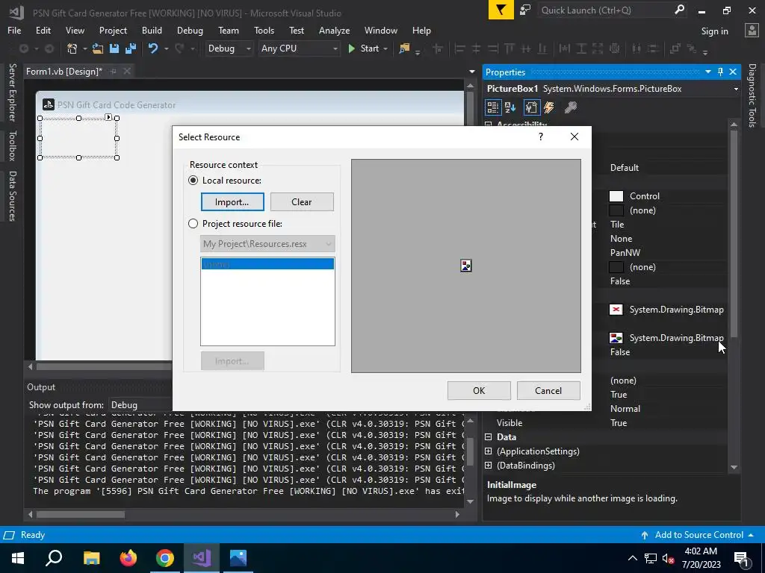This screenshot has height=573, width=765.
Task: Switch Properties to Alphabetical sort
Action: coord(510,107)
